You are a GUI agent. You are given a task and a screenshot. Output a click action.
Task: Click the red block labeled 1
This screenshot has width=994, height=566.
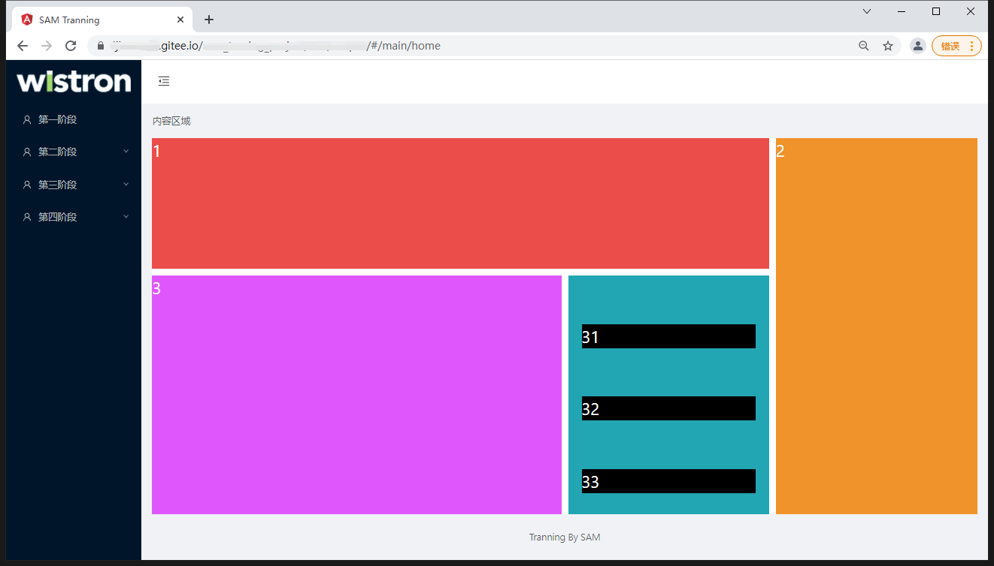coord(460,203)
